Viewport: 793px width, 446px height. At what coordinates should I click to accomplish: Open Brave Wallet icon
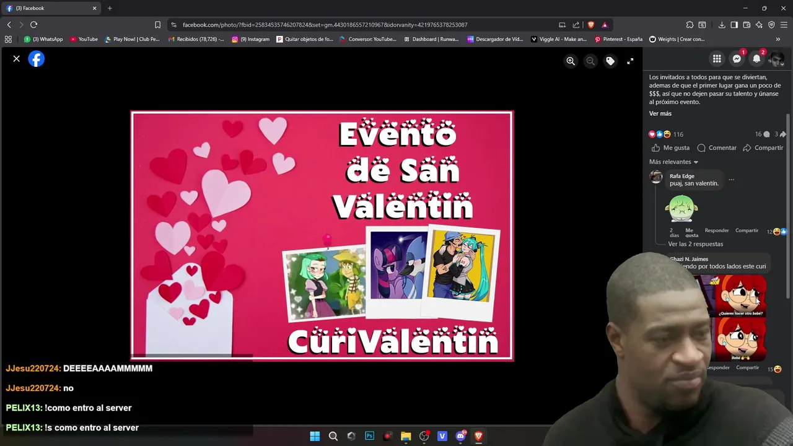pos(747,25)
